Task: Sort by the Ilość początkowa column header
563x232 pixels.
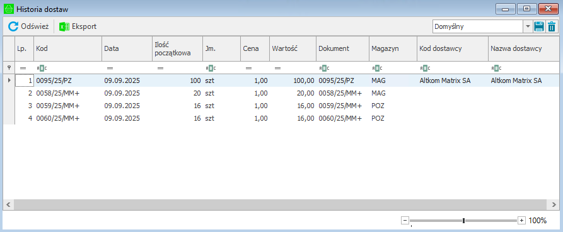Action: tap(177, 48)
